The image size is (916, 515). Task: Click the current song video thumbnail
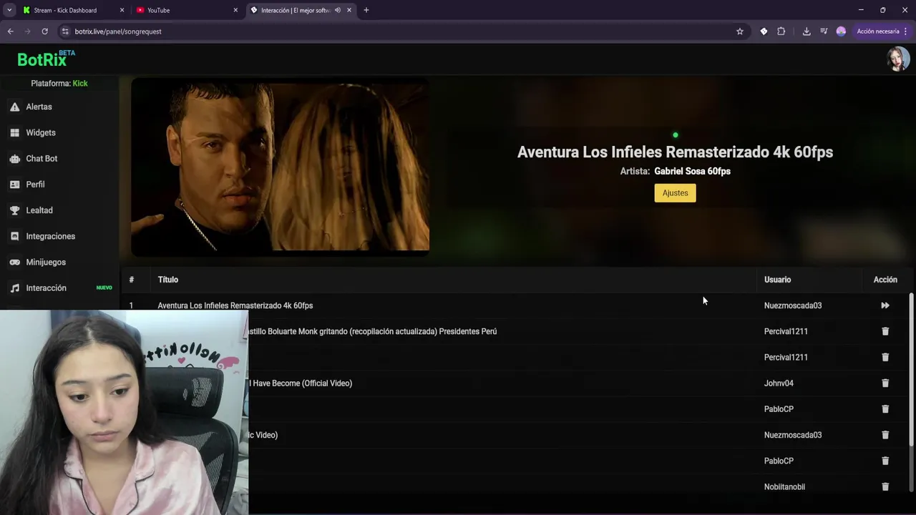[x=280, y=166]
